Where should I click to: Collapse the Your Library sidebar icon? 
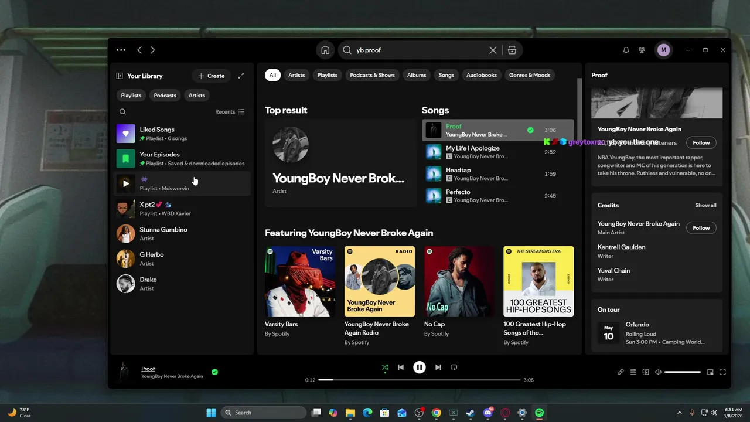[120, 76]
